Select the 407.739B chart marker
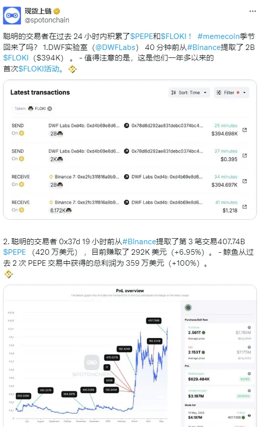Image resolution: width=258 pixels, height=427 pixels. coord(154,320)
